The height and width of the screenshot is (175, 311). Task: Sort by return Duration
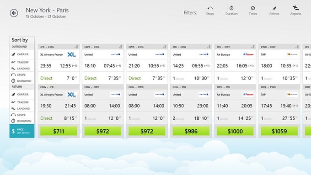(22, 121)
